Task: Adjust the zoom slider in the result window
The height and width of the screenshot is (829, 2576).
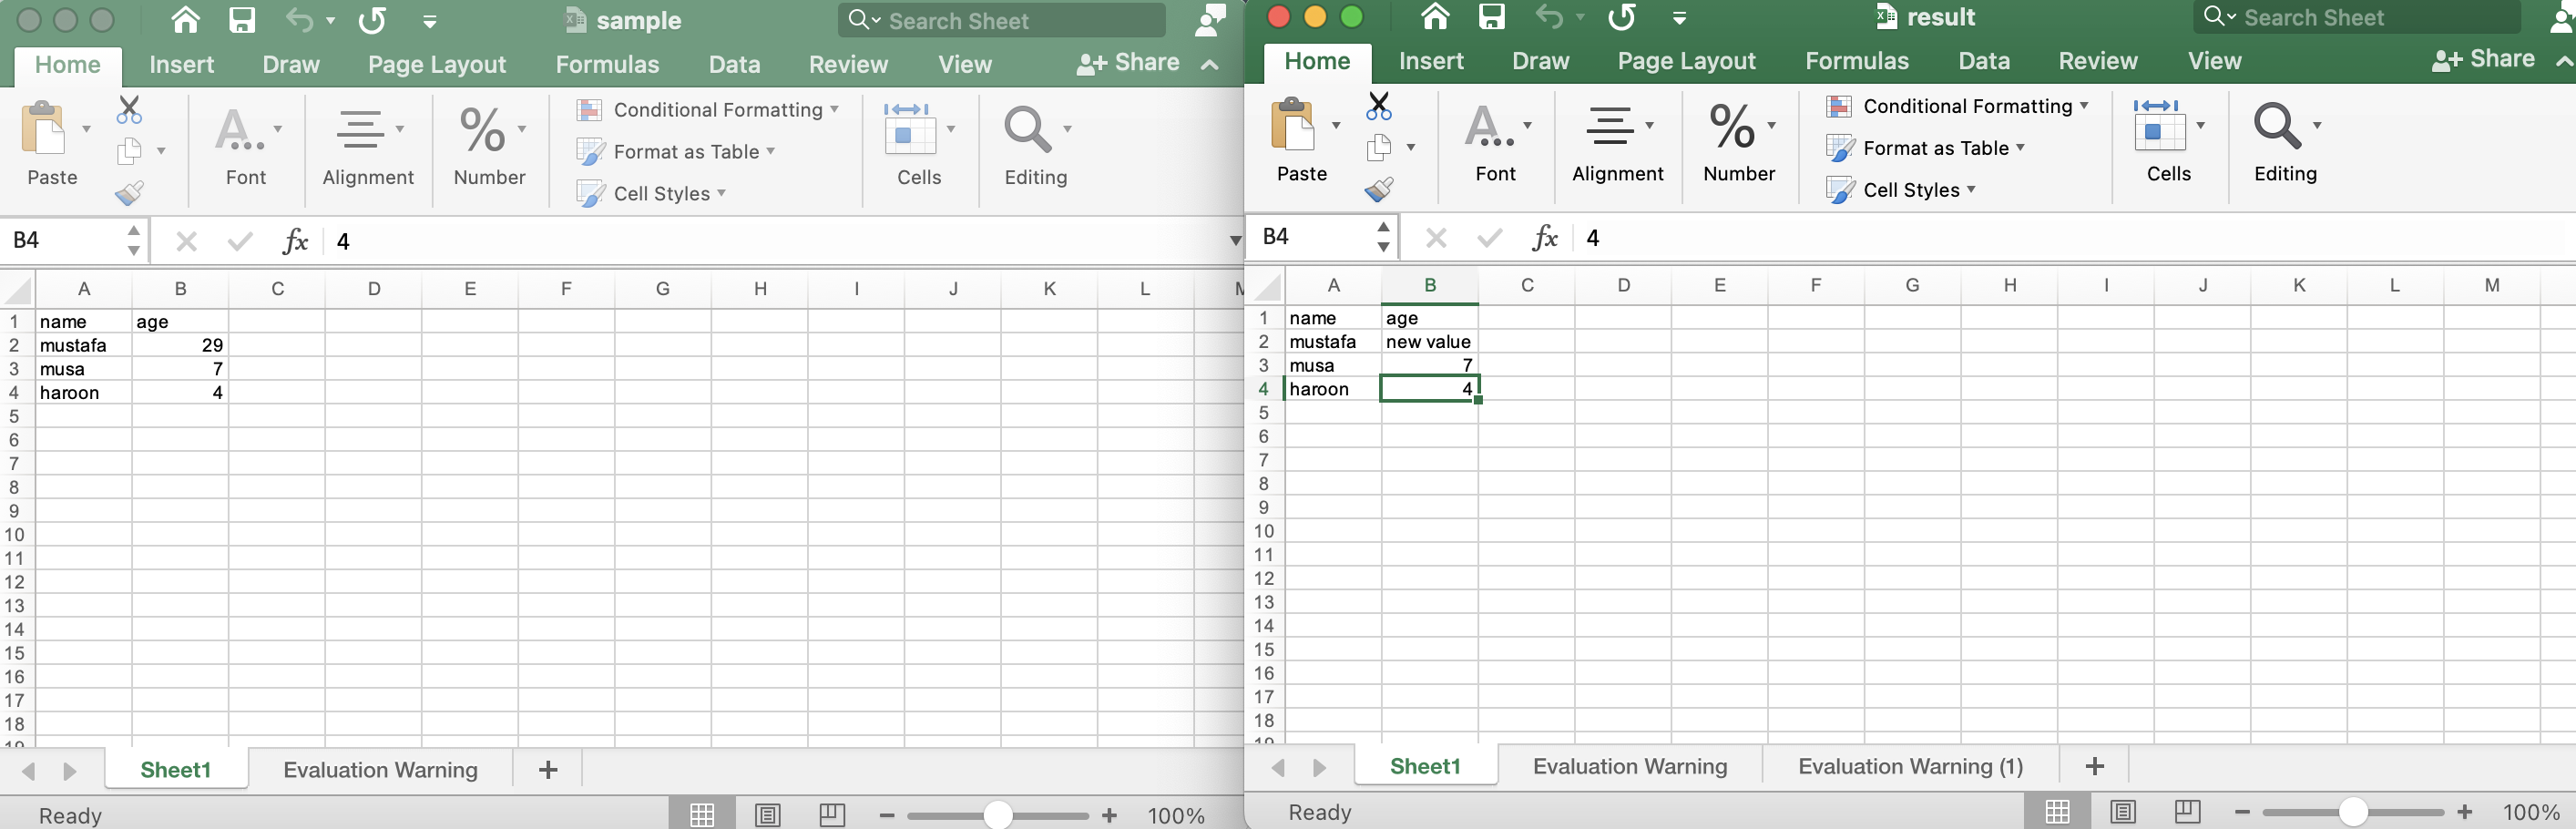Action: click(x=2355, y=813)
